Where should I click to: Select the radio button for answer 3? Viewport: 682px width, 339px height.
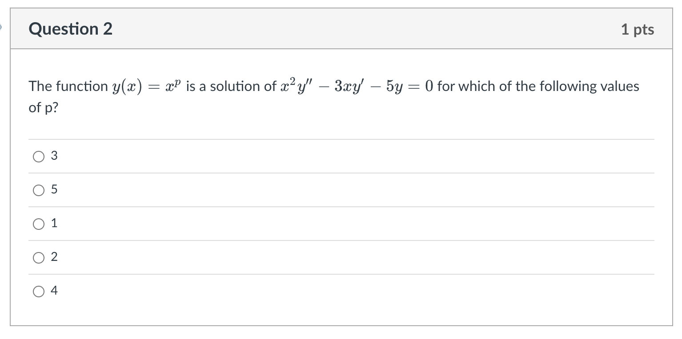[38, 156]
